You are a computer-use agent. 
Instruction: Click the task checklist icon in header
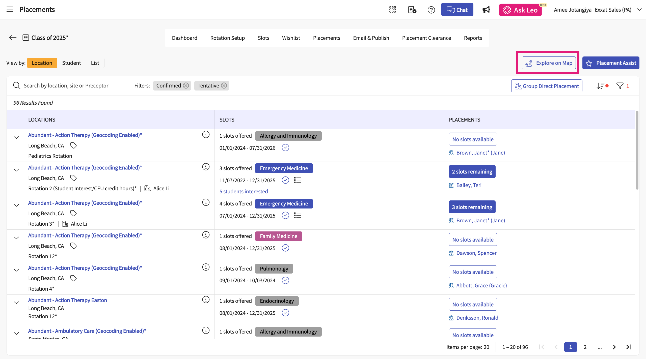412,10
